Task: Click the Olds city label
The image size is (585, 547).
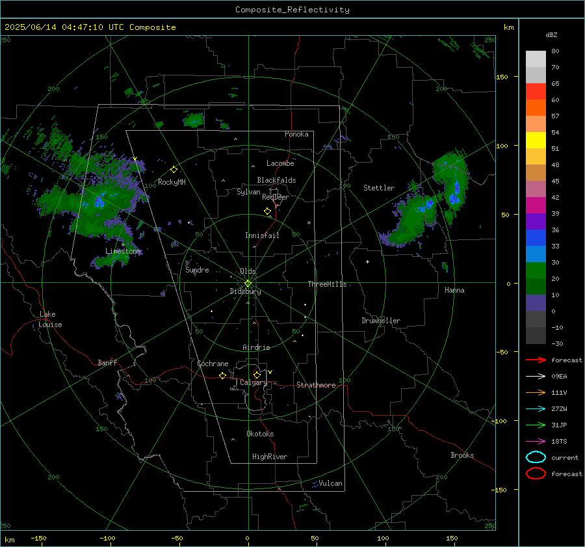Action: click(248, 271)
